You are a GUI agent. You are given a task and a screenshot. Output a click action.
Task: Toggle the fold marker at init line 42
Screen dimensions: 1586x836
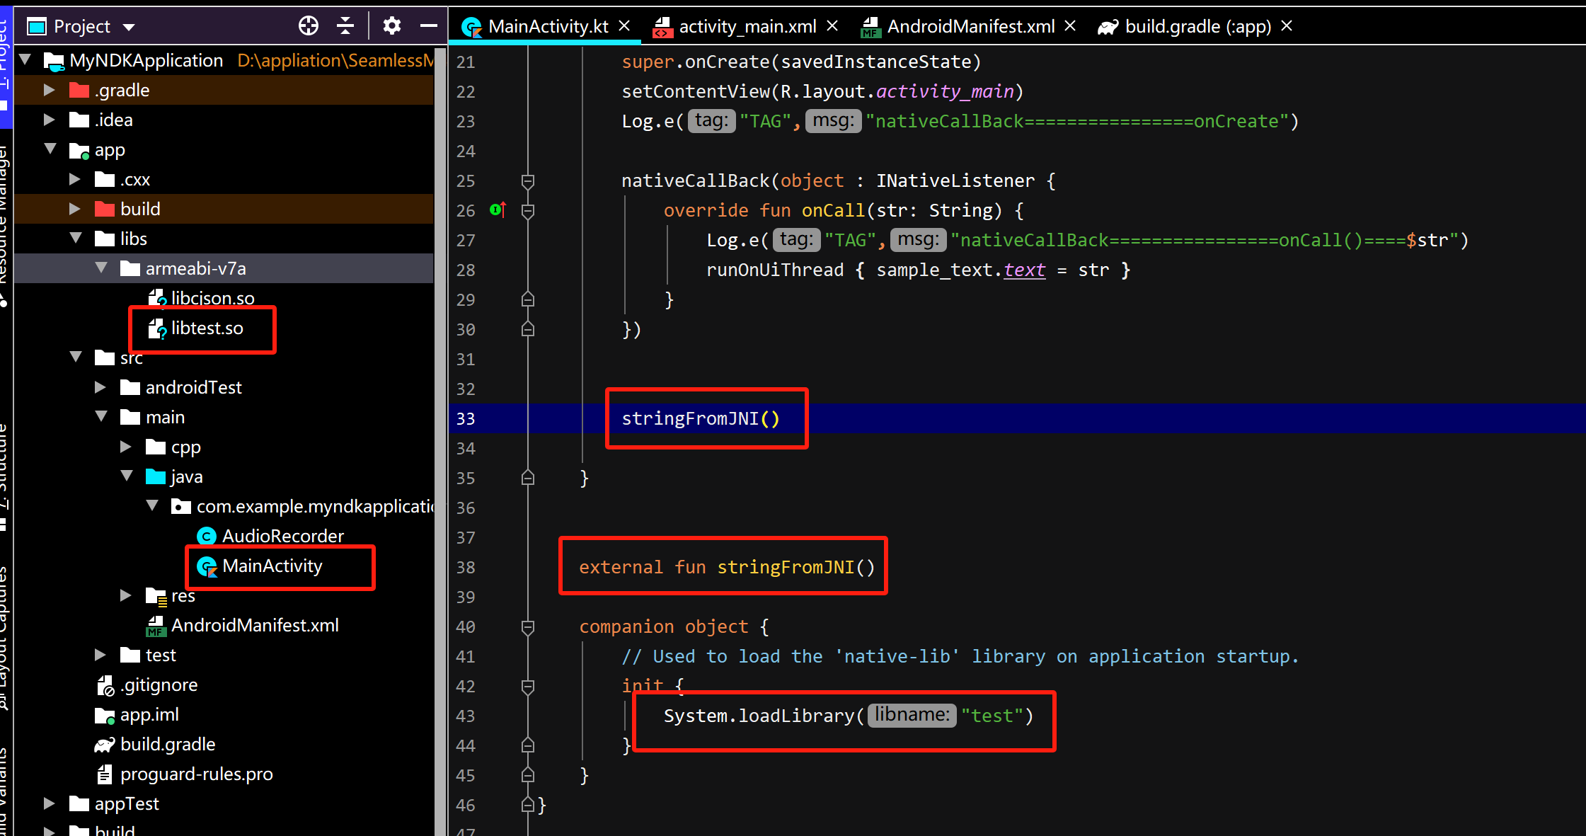[527, 687]
